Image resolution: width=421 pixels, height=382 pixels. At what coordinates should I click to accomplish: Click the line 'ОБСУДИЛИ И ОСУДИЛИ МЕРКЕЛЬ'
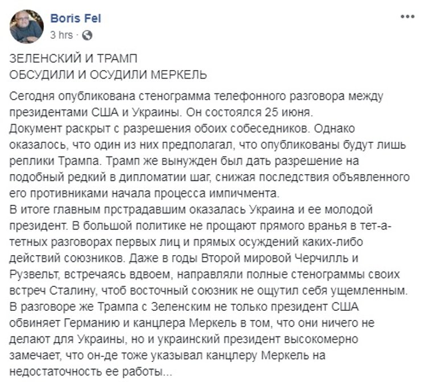pos(109,74)
